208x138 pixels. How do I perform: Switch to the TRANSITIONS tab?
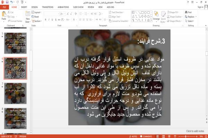tap(47, 7)
